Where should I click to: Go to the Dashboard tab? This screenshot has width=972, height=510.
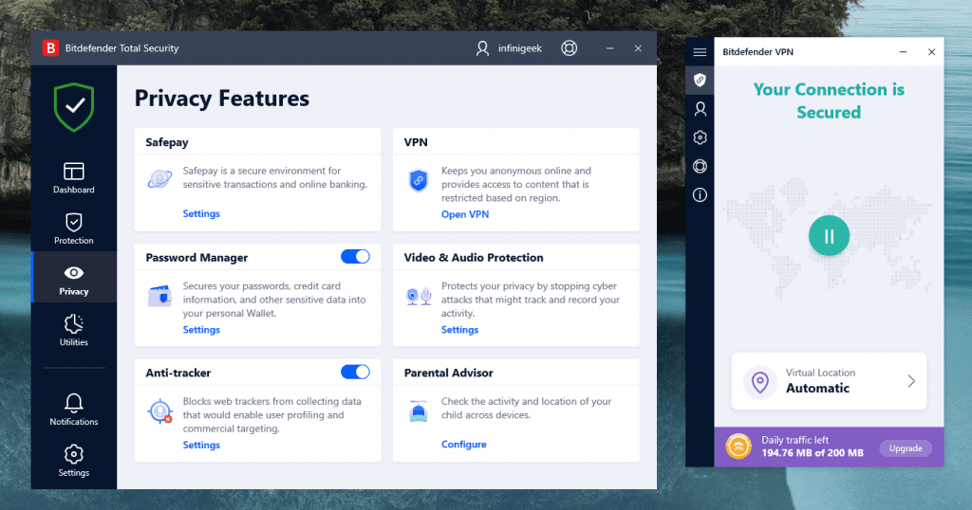pos(73,177)
